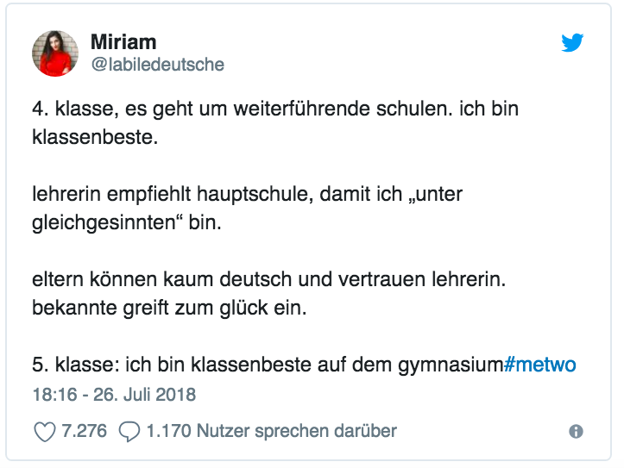This screenshot has height=468, width=624.
Task: Click the 7.276 likes count
Action: 84,431
